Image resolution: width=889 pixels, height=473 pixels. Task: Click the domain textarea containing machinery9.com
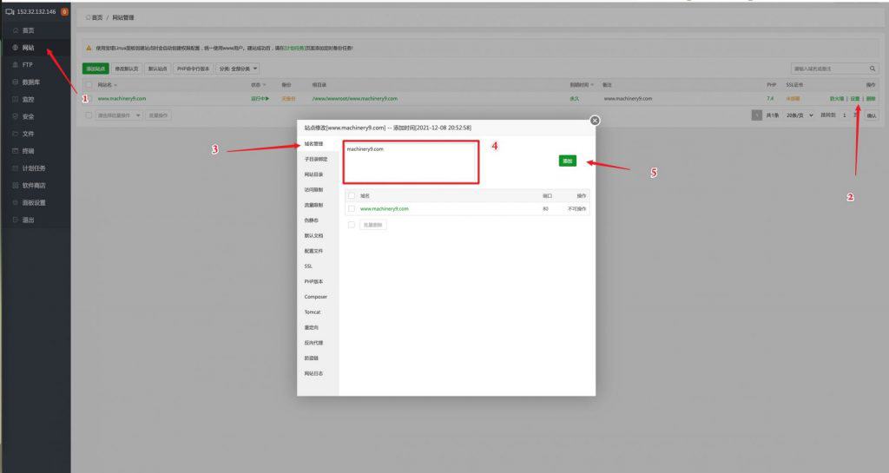(x=410, y=161)
